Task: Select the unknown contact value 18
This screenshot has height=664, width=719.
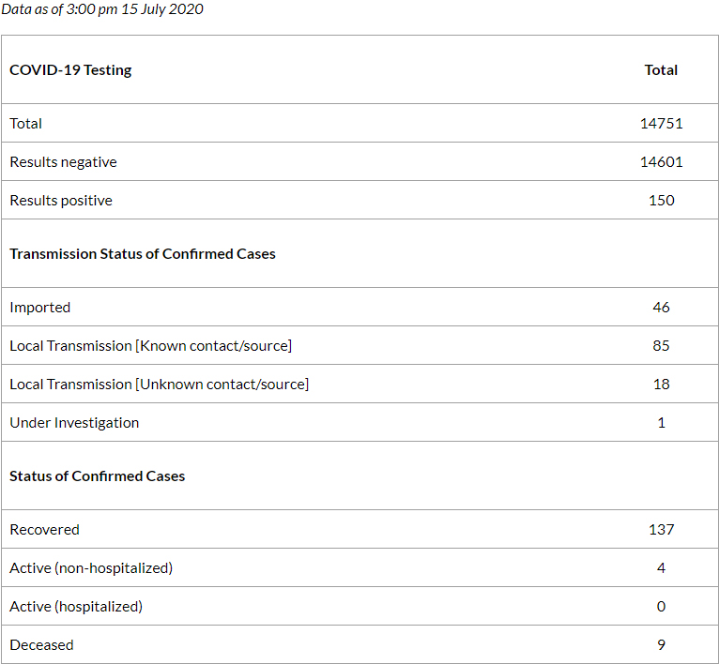Action: tap(661, 385)
